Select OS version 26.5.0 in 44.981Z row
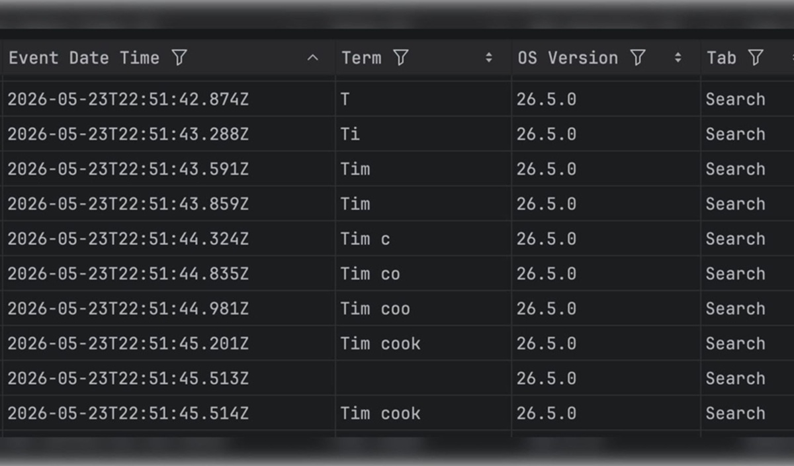 (547, 309)
